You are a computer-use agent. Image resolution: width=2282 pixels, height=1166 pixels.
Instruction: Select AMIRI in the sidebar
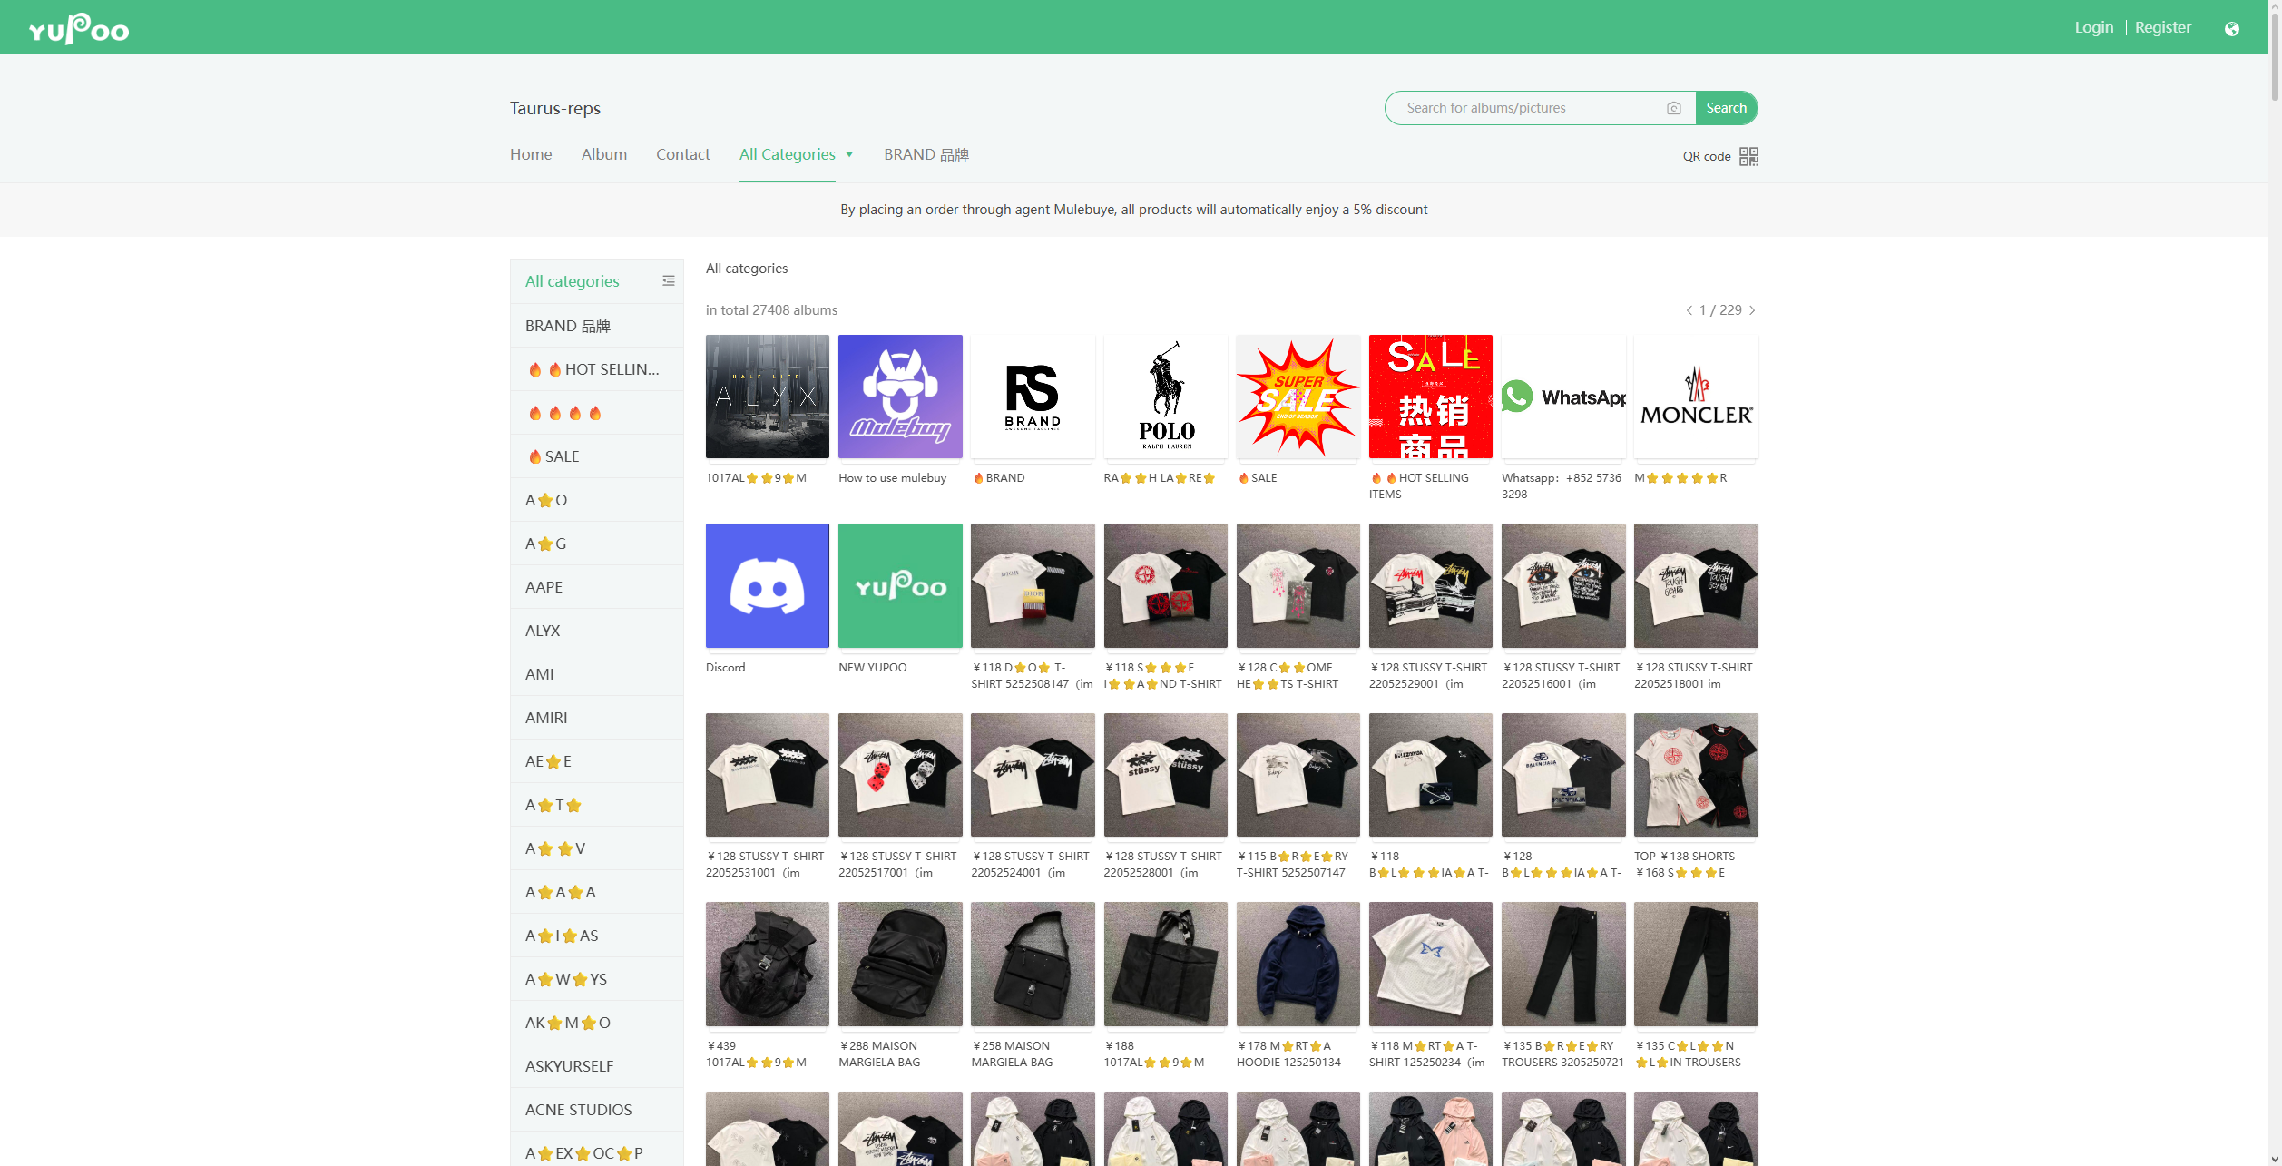point(597,718)
